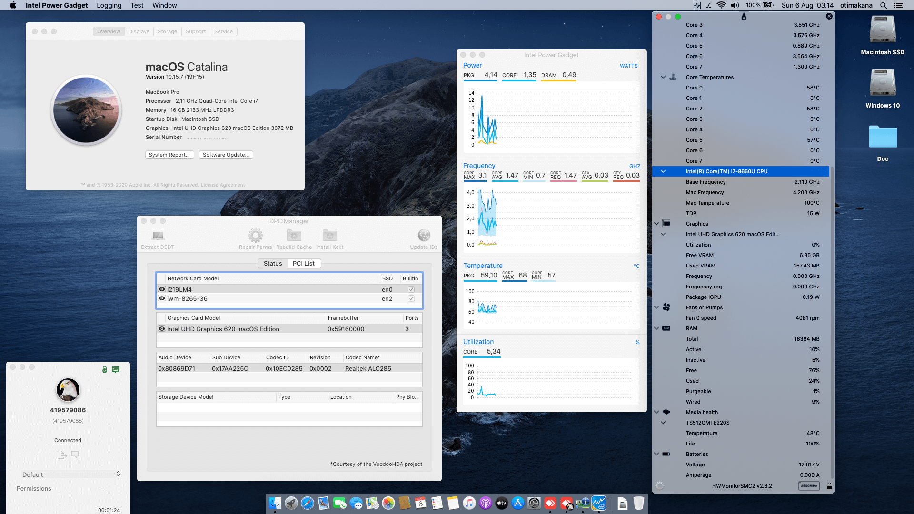Screen dimensions: 914x514
Task: Click Update IDs globe icon
Action: tap(424, 236)
